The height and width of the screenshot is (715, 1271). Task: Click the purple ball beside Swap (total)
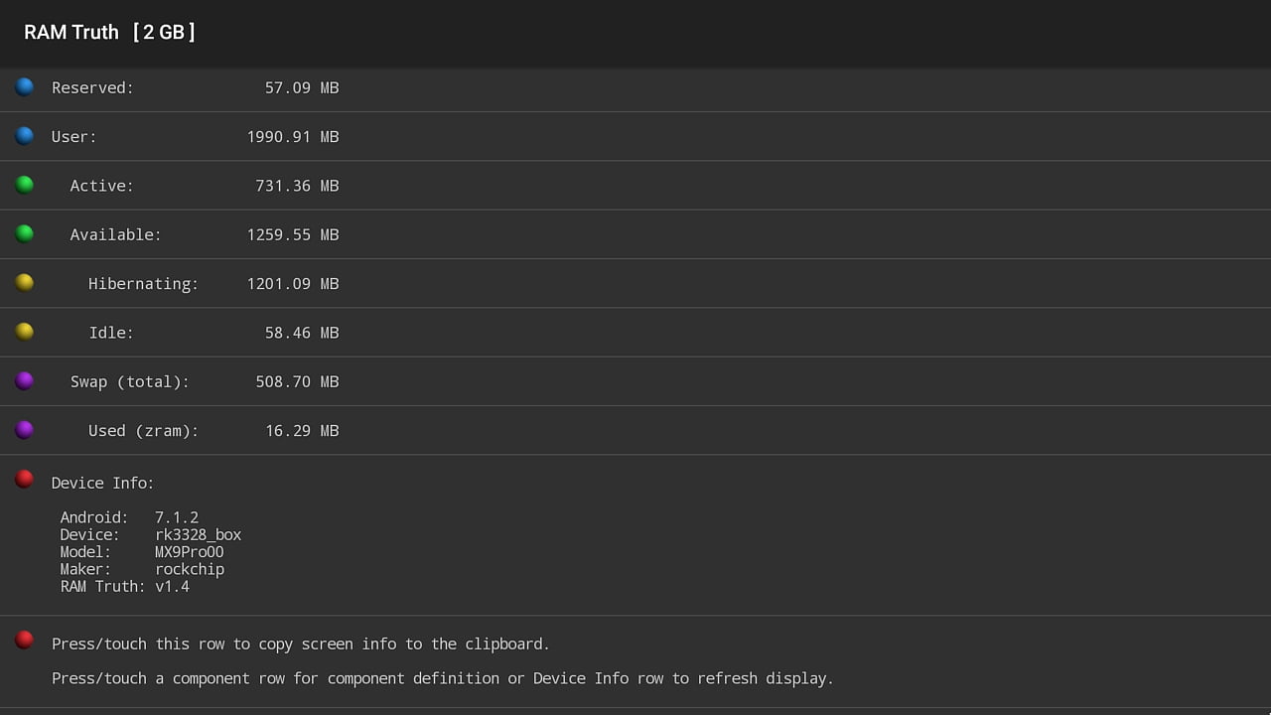[25, 380]
